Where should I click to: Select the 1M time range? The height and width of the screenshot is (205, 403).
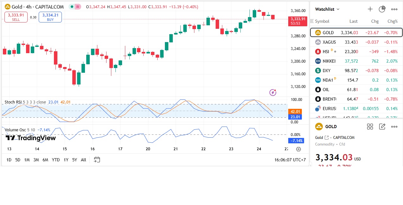(27, 160)
